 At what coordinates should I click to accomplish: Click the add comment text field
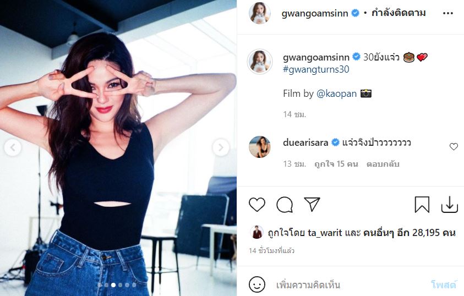[x=347, y=284]
